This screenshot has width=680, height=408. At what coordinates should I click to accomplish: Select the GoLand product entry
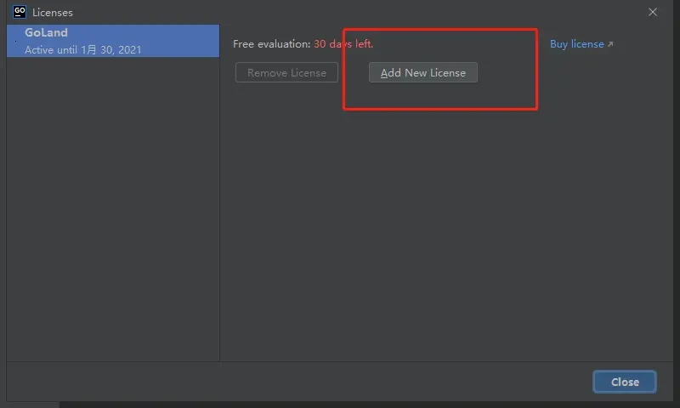point(112,41)
